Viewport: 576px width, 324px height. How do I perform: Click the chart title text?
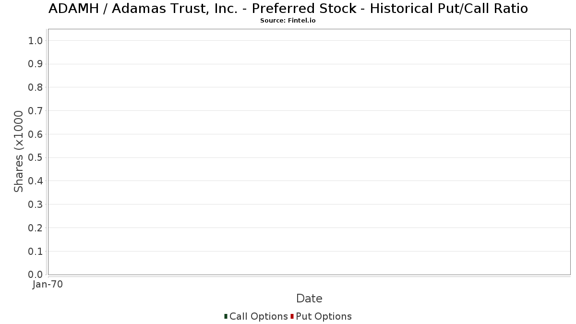(288, 9)
